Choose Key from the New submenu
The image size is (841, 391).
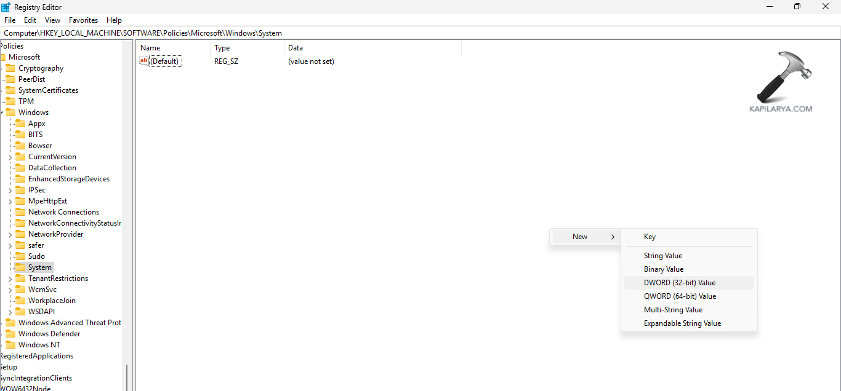689,237
